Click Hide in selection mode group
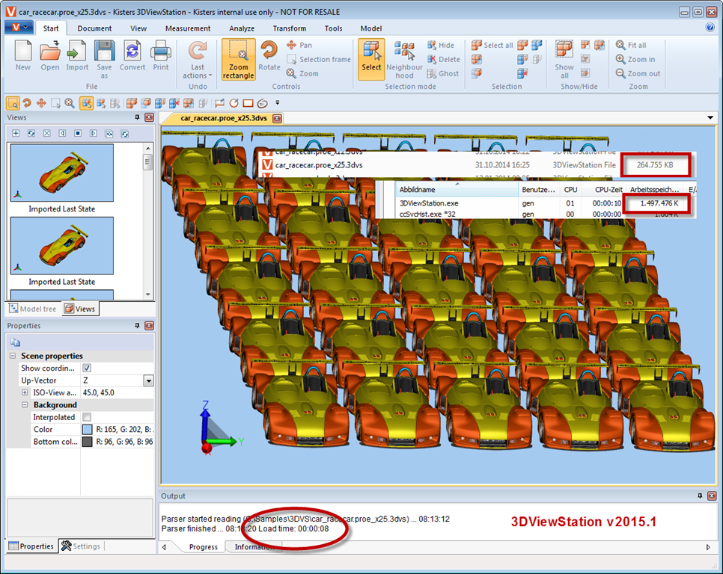 [x=441, y=45]
